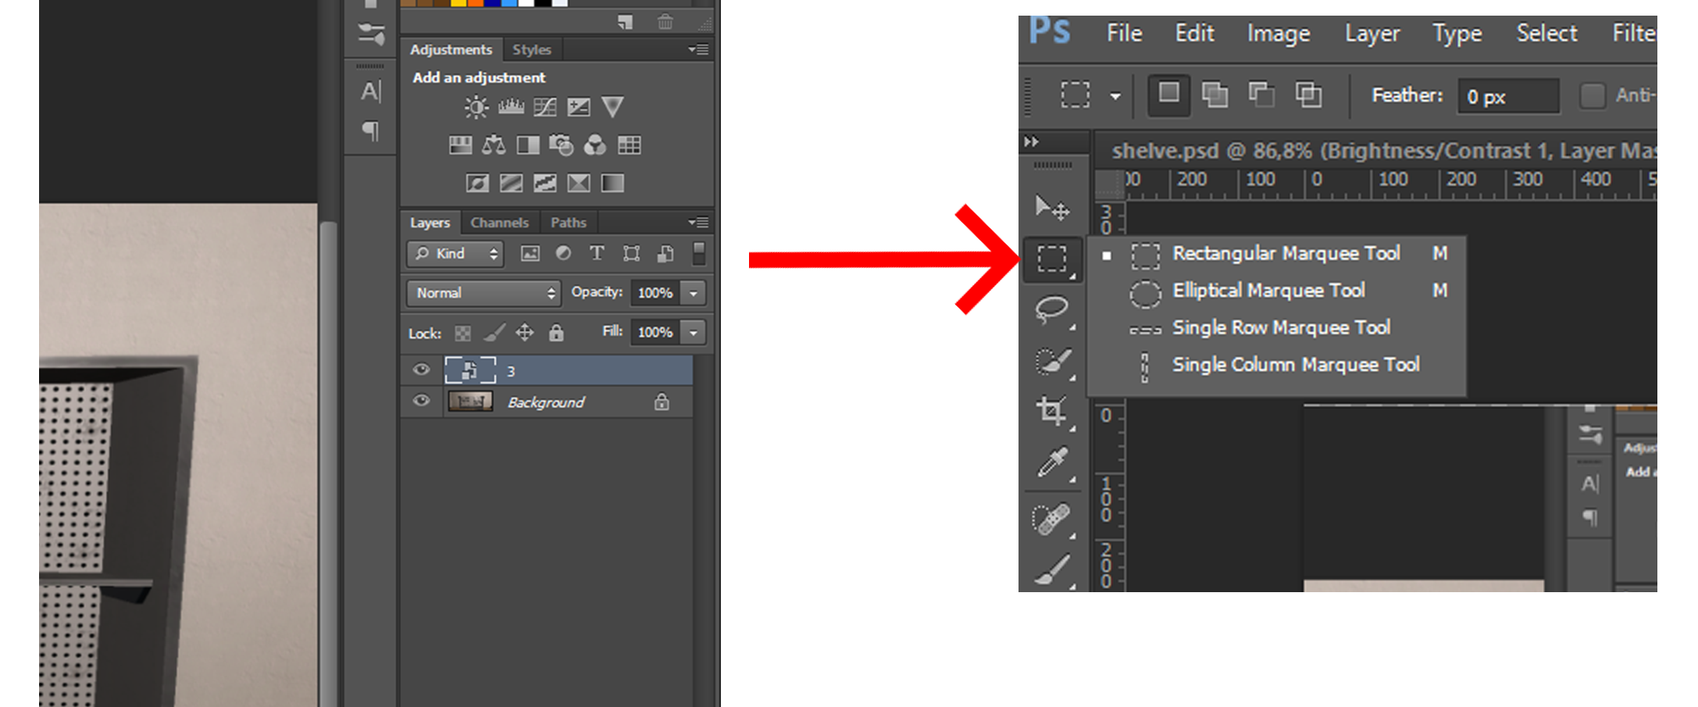Open the Character panel in the left screenshot's strip

click(371, 92)
